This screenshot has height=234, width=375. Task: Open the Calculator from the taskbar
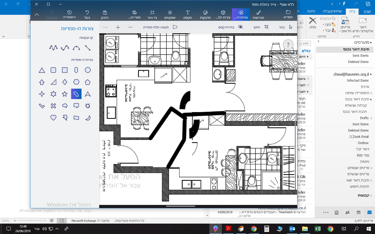tap(267, 229)
